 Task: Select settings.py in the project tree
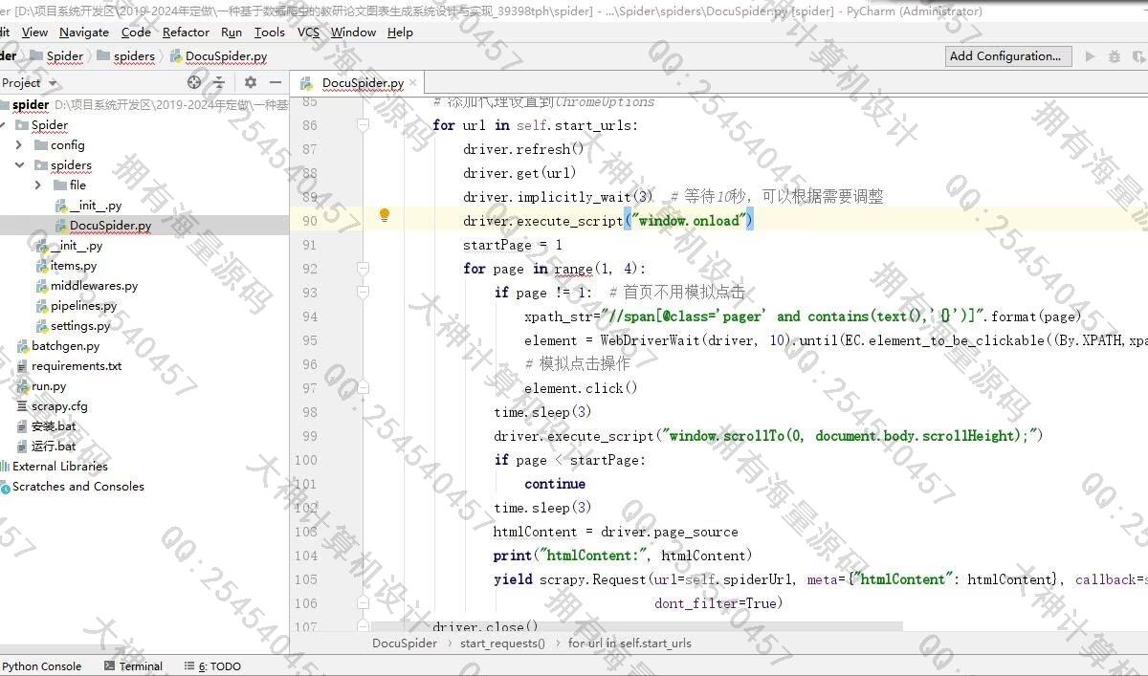pyautogui.click(x=80, y=326)
